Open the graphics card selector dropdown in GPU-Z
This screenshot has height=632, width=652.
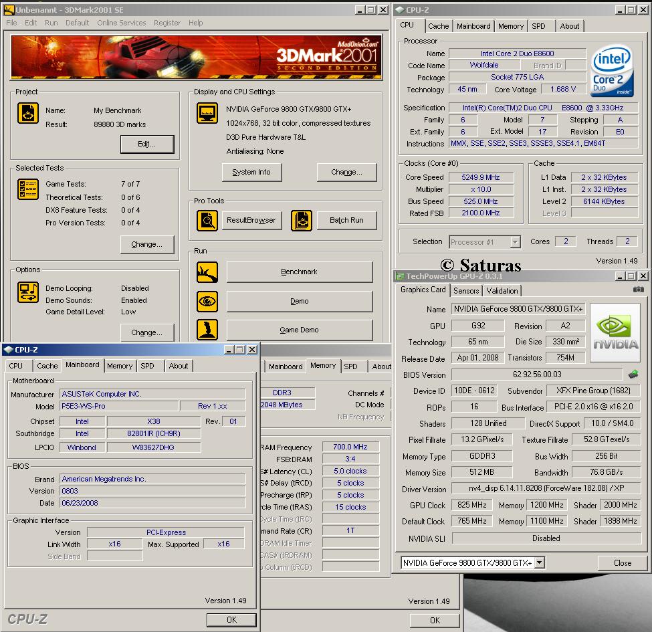pos(539,562)
